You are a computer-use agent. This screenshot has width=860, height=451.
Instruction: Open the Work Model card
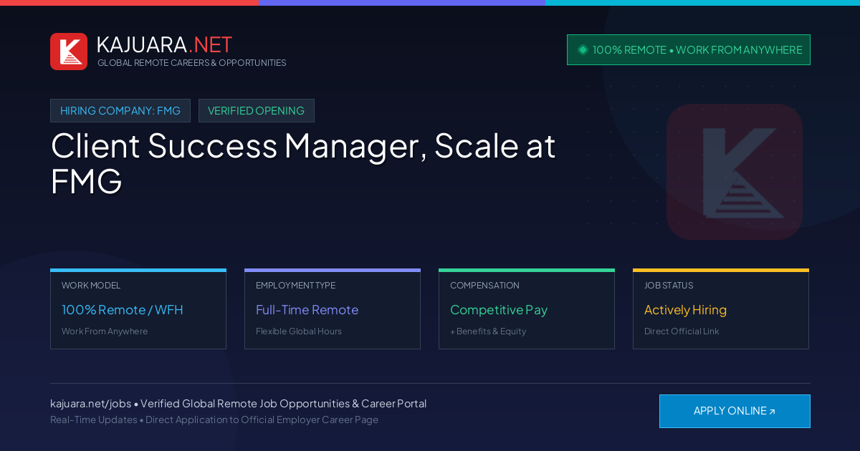pos(138,309)
